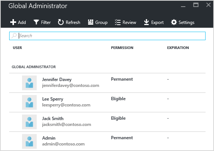Open the Settings gear icon
The height and width of the screenshot is (151, 214).
coord(174,22)
